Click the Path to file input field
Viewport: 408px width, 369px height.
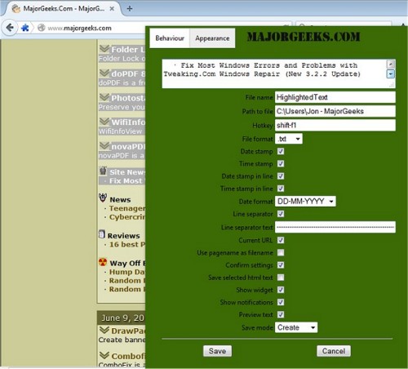[x=335, y=111]
